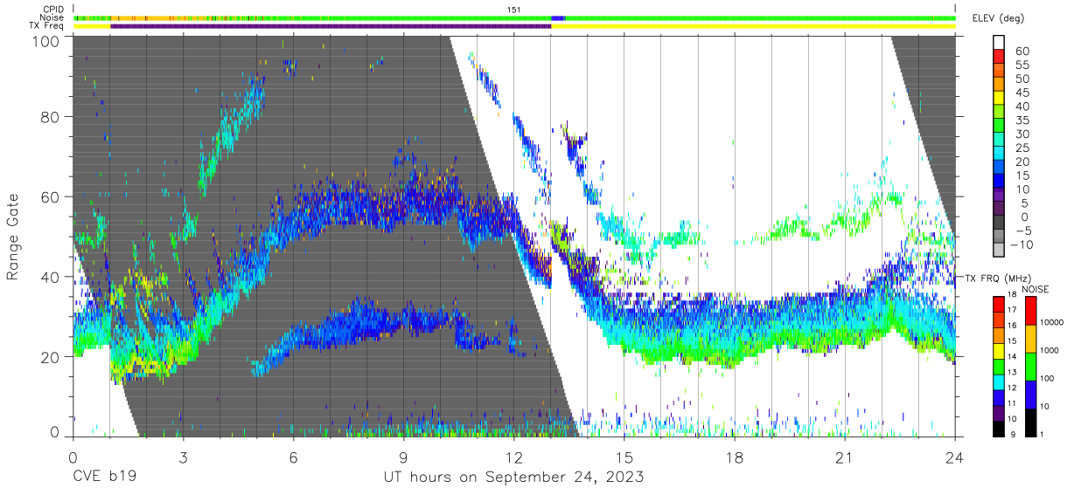Click the 45 tick on ELEV scale
The height and width of the screenshot is (495, 1074).
(1021, 93)
